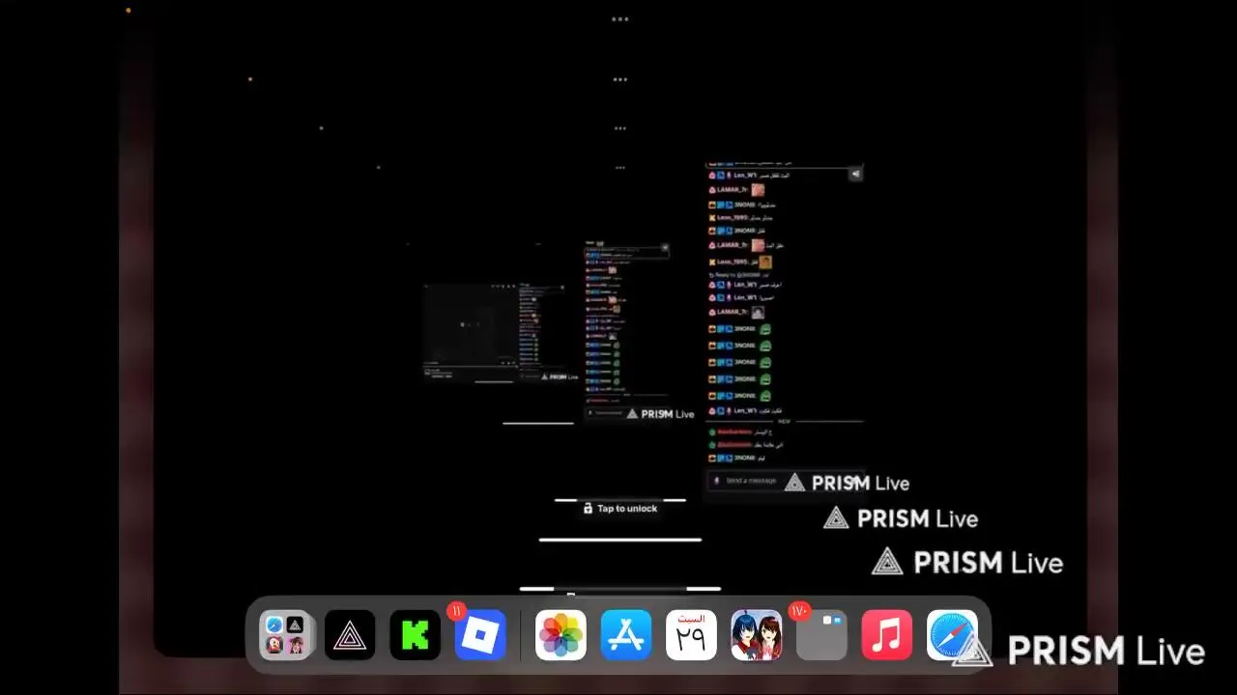Launch the anime school girls game

click(757, 635)
